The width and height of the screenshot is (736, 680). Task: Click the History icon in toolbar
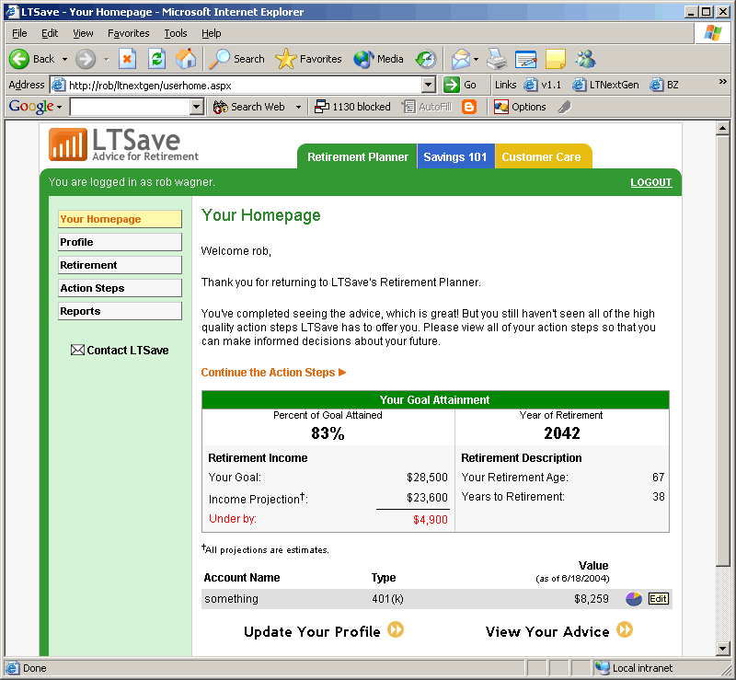425,59
